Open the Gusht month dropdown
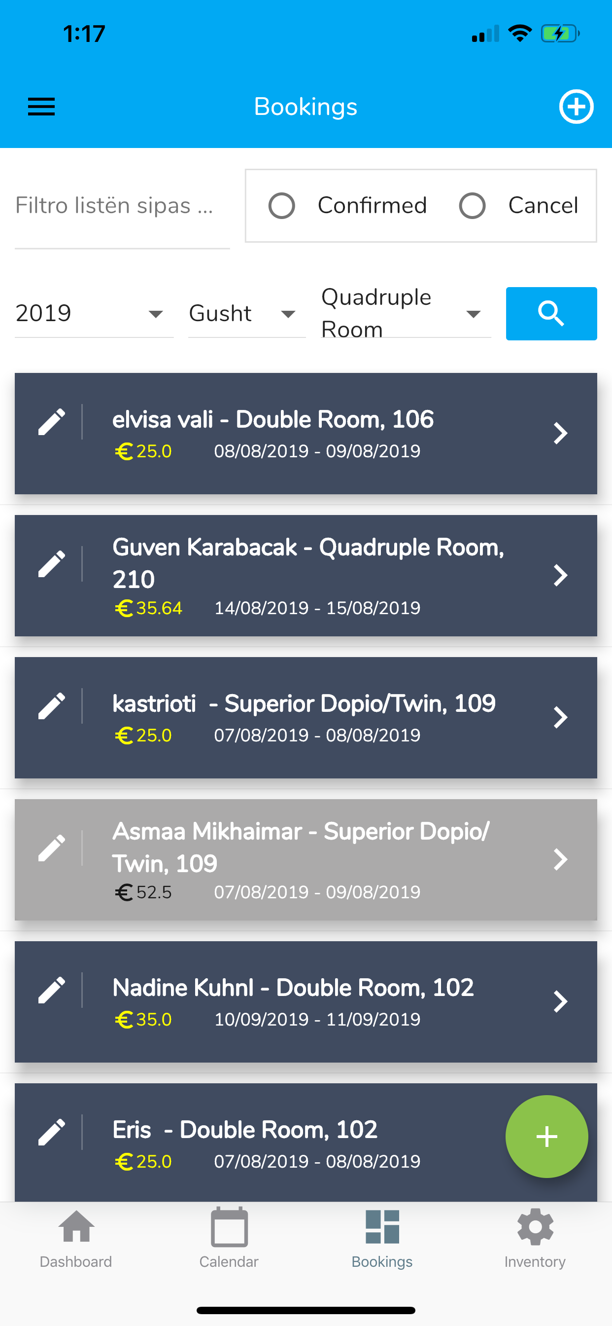The image size is (612, 1326). (x=247, y=313)
